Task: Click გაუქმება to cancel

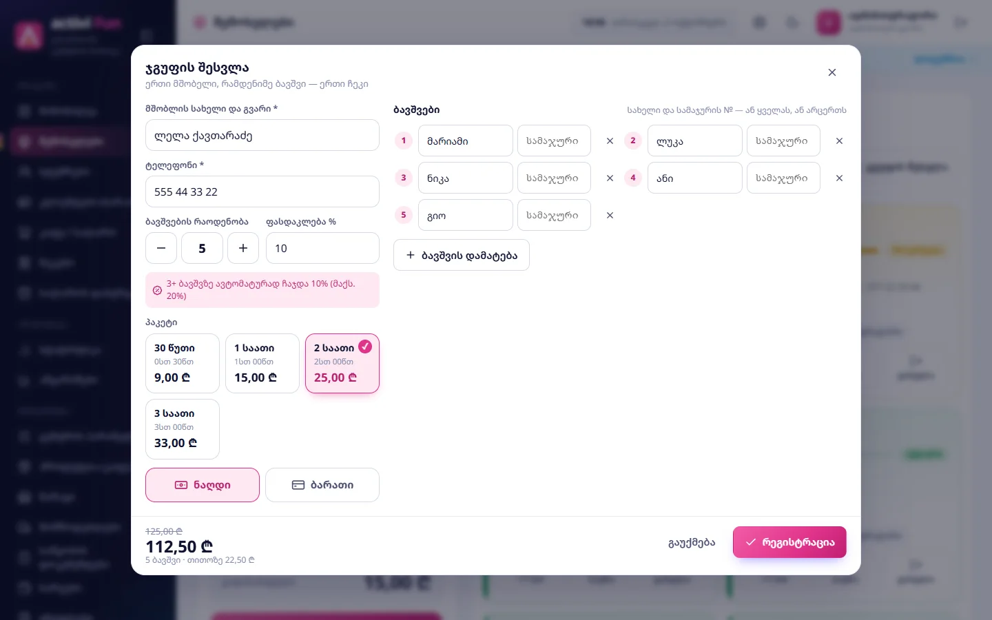Action: pos(692,542)
